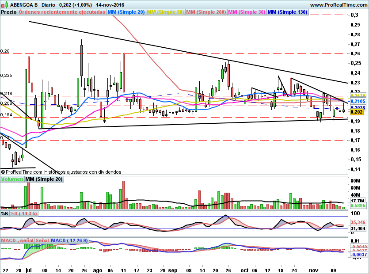The image size is (369, 274).
Task: Click the 0,194 horizontal level label
Action: (x=6, y=114)
